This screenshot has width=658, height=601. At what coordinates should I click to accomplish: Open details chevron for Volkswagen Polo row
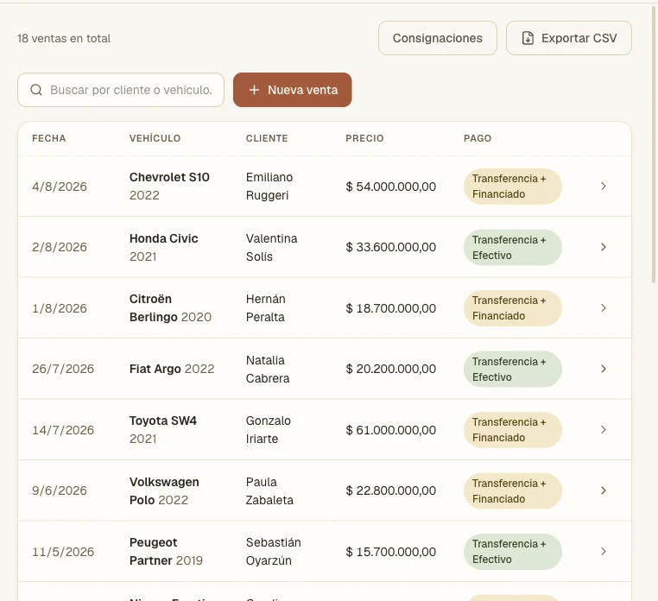[604, 490]
